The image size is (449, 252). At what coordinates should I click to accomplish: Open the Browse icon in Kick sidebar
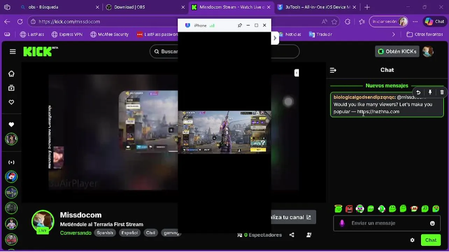point(12,88)
